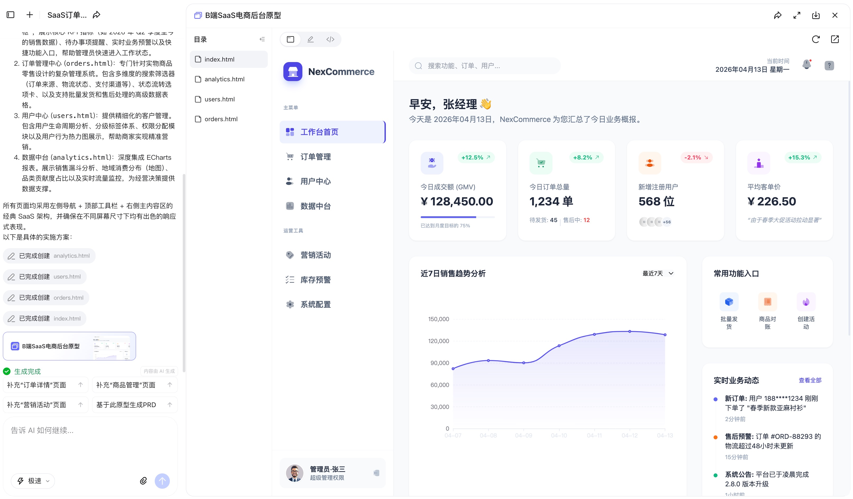The image size is (853, 499).
Task: Click the 搜索功能、订单、用户 search field
Action: click(x=484, y=66)
